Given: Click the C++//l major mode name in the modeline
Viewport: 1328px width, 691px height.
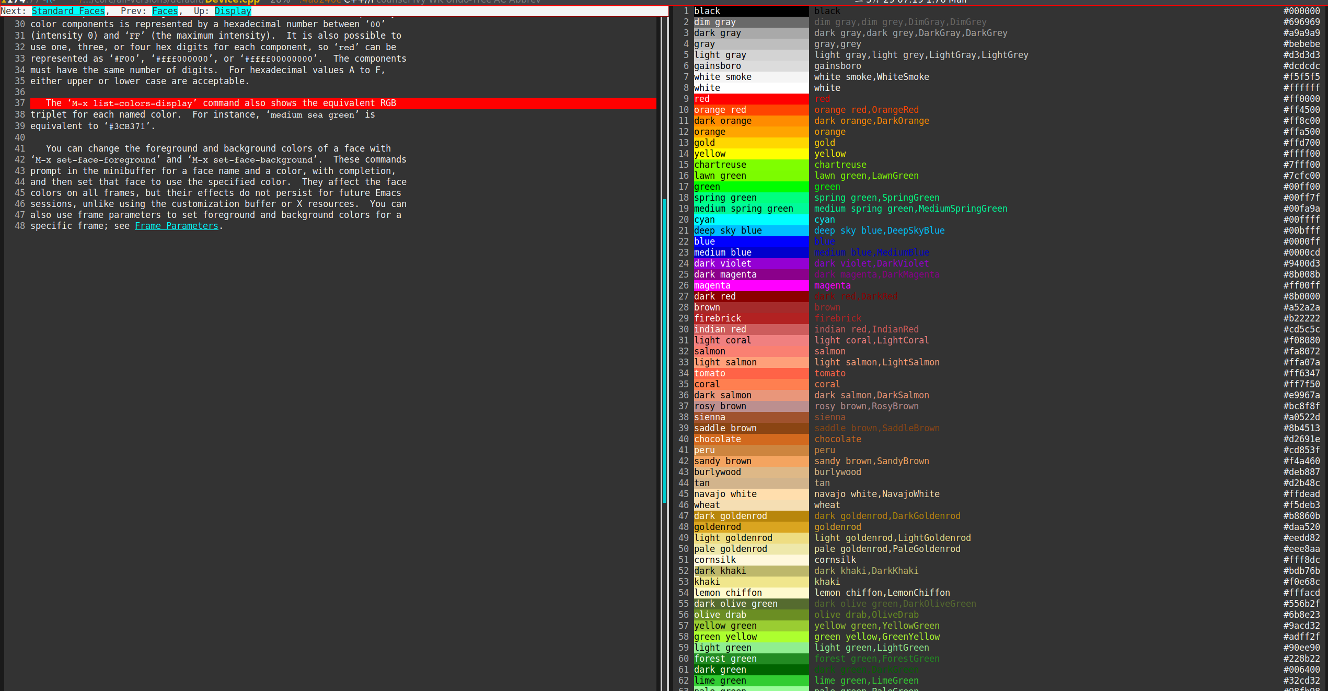Looking at the screenshot, I should click(x=357, y=2).
